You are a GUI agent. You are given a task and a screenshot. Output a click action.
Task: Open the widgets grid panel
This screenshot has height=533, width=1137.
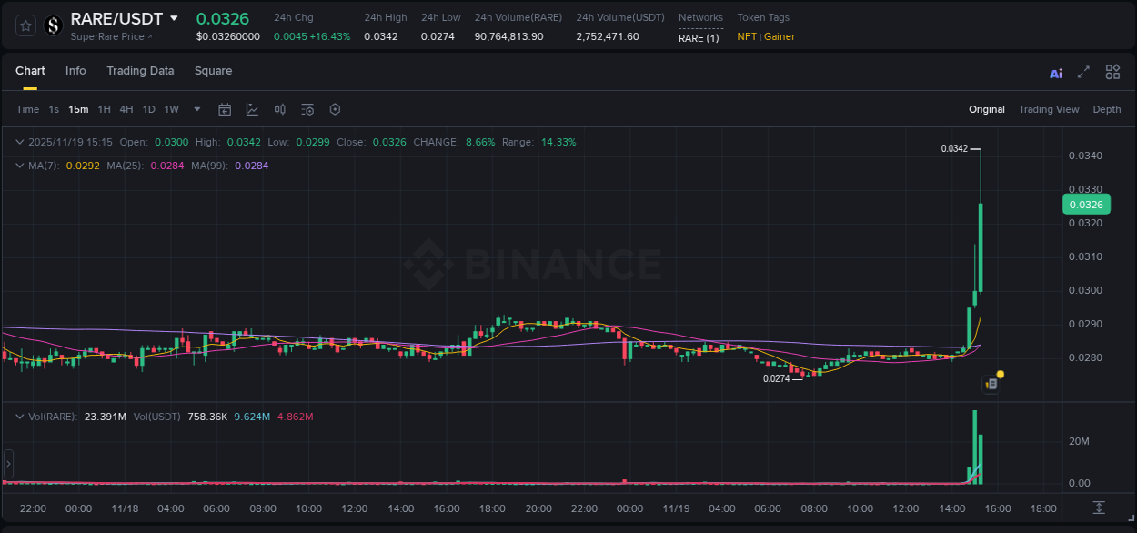(x=1112, y=71)
